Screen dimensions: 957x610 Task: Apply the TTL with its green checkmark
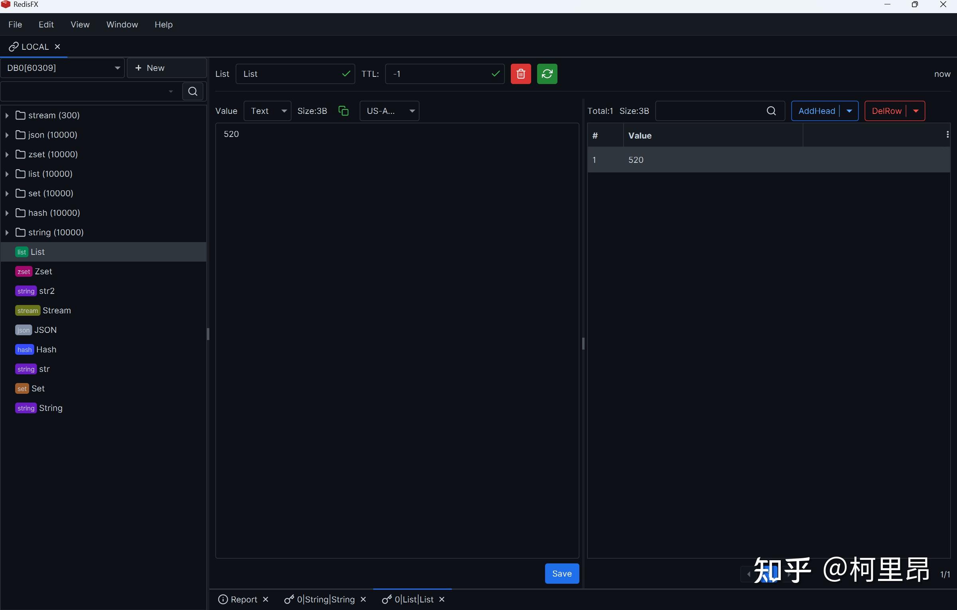(x=495, y=74)
